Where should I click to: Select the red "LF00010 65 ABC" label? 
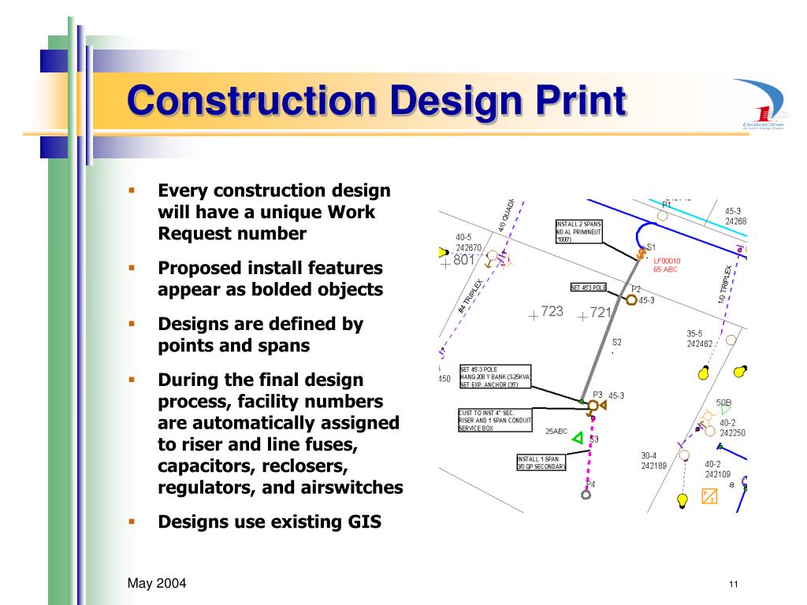click(667, 265)
